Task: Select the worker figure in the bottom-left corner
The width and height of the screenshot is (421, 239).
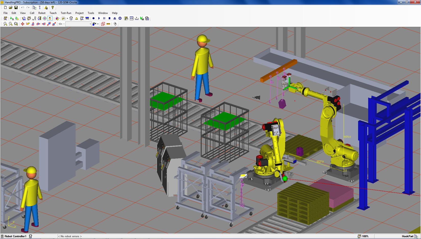Action: coord(31,199)
